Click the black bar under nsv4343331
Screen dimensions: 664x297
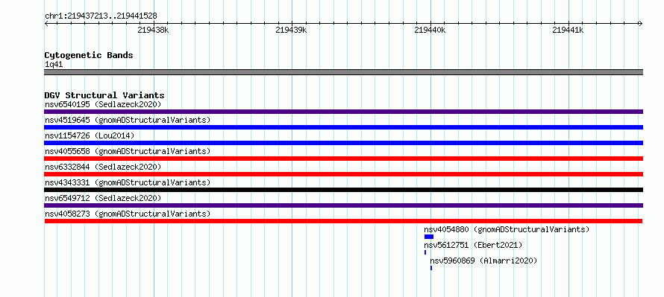tap(343, 190)
